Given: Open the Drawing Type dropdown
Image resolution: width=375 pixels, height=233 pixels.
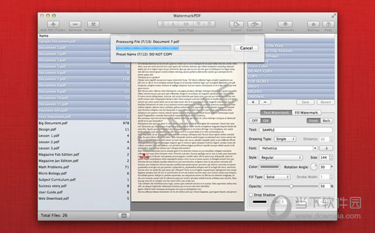Looking at the screenshot, I should tap(285, 139).
